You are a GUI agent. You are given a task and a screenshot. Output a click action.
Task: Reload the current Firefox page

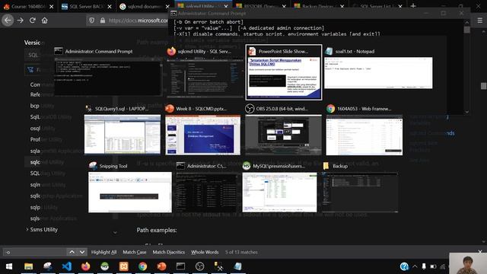pyautogui.click(x=32, y=21)
